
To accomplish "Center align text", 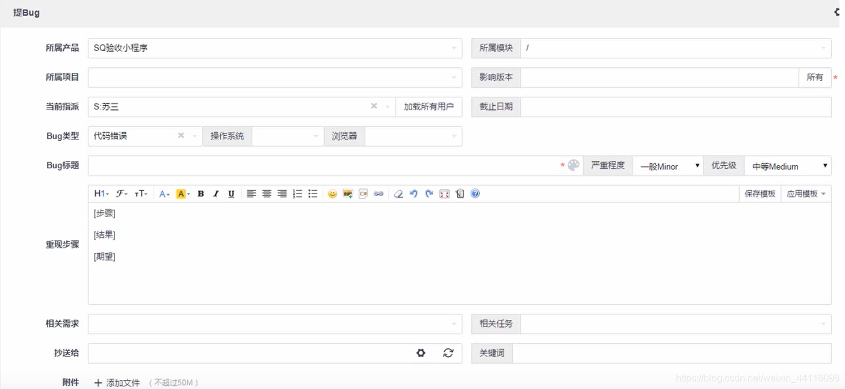I will pos(267,194).
